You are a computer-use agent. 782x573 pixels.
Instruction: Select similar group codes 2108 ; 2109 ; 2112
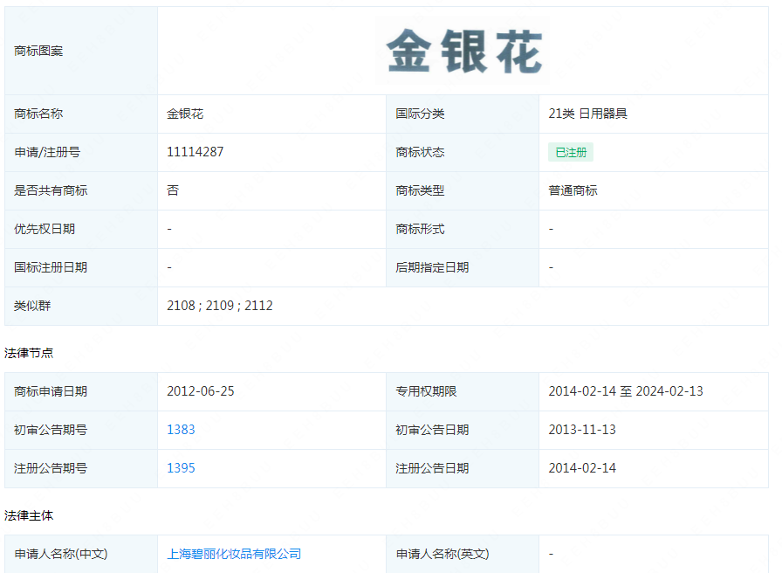(219, 306)
